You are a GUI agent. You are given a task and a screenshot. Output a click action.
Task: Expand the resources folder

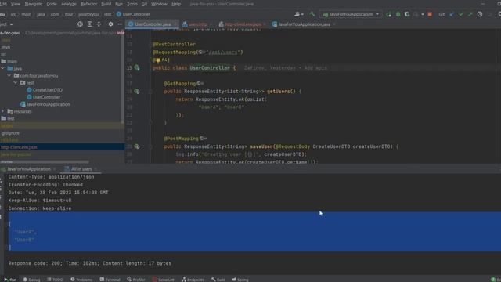[x=3, y=111]
